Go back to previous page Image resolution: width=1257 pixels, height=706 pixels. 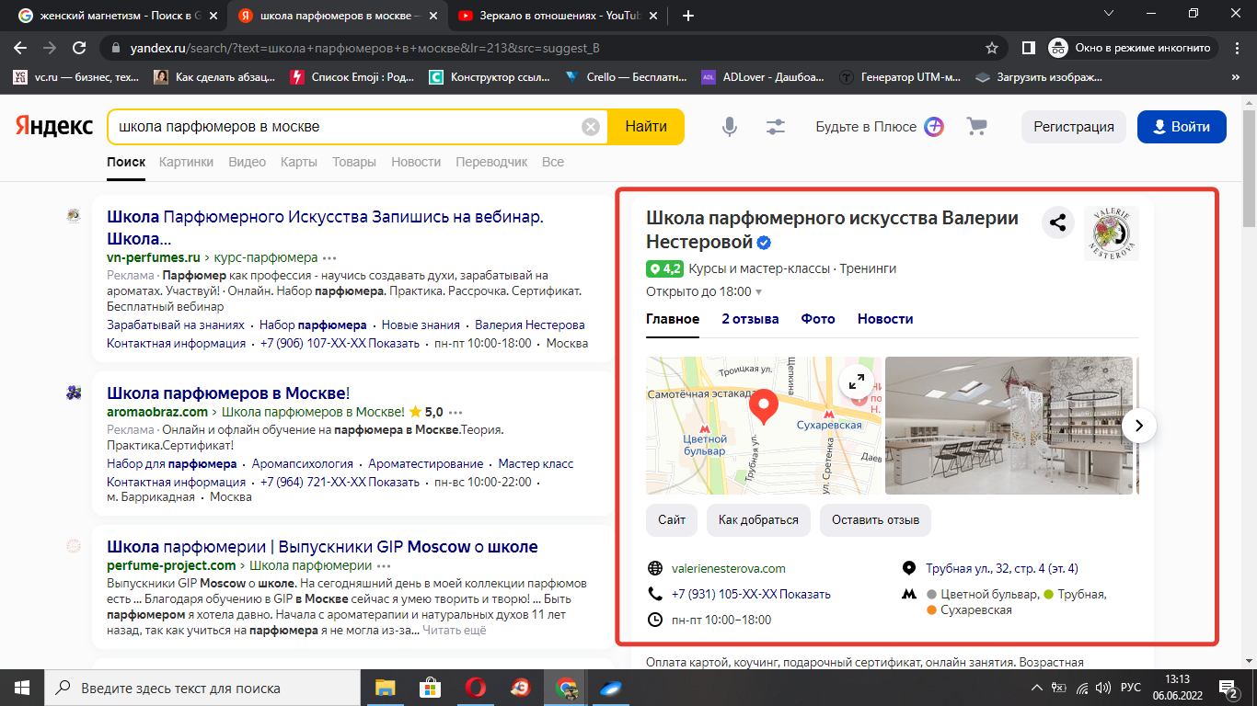pos(20,48)
